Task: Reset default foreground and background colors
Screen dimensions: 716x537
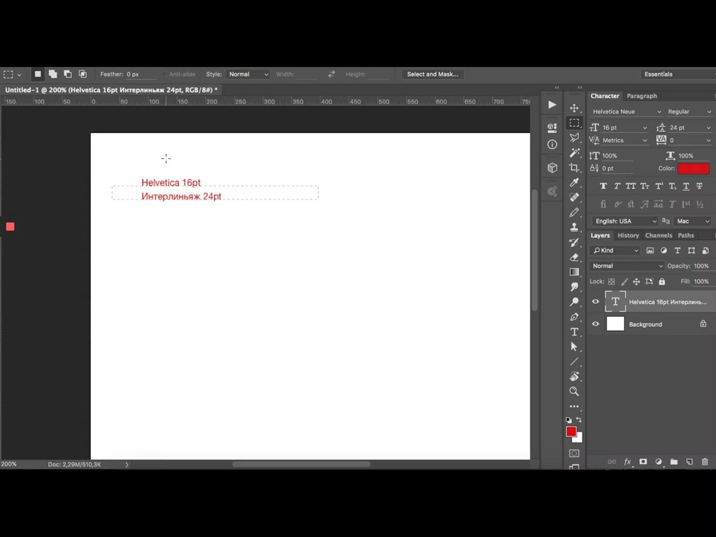Action: (x=569, y=420)
